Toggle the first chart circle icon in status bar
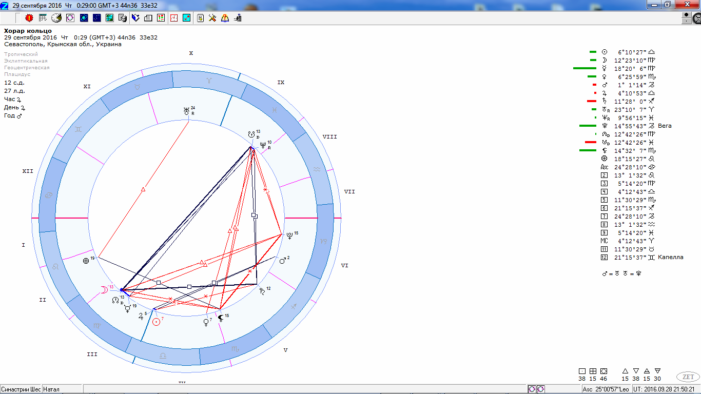701x394 pixels. [532, 389]
